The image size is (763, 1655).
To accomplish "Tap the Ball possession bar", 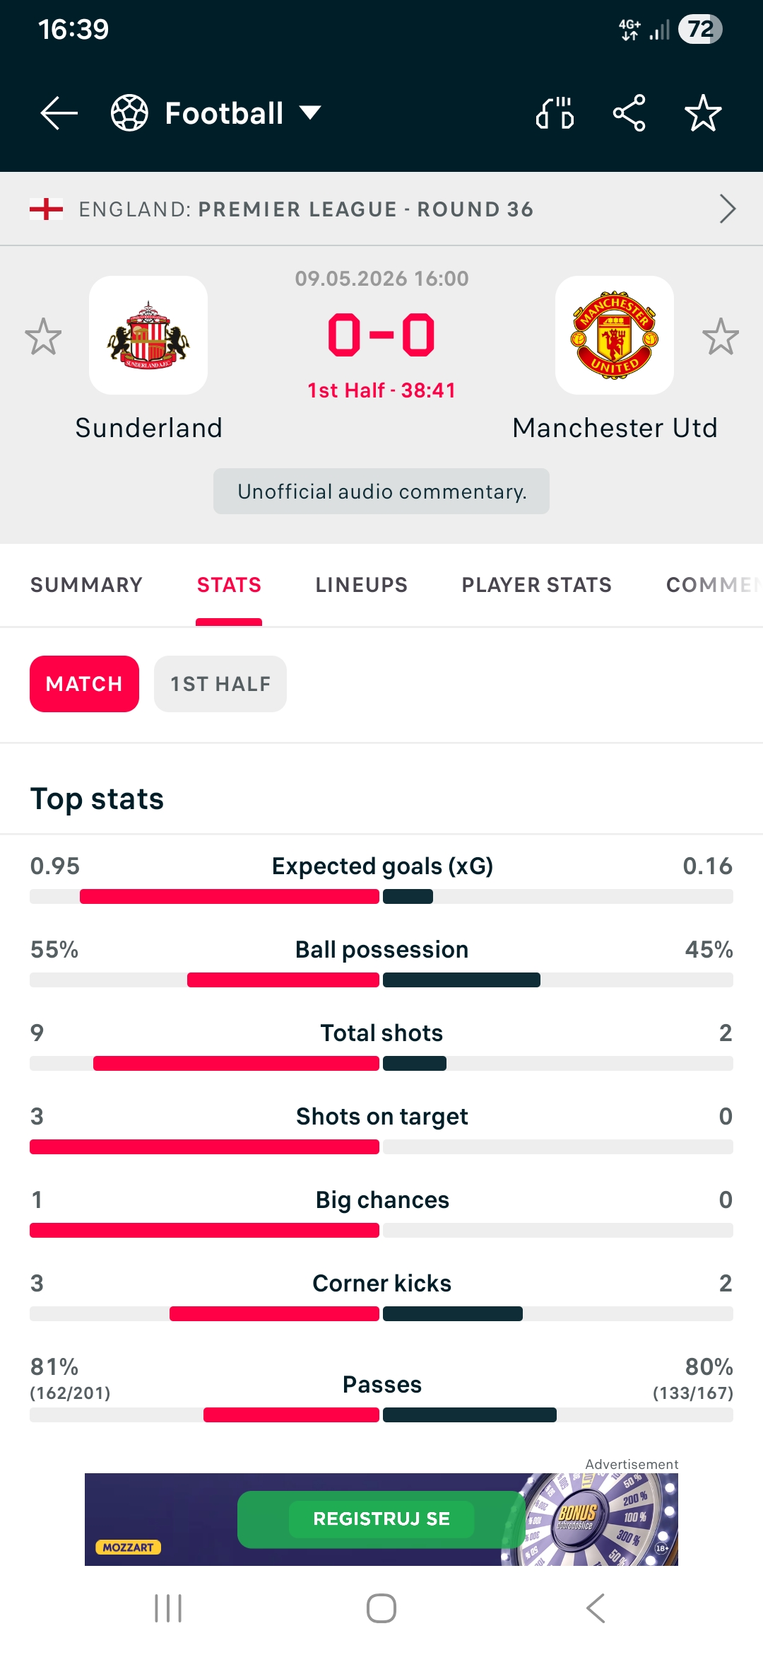I will click(x=381, y=980).
